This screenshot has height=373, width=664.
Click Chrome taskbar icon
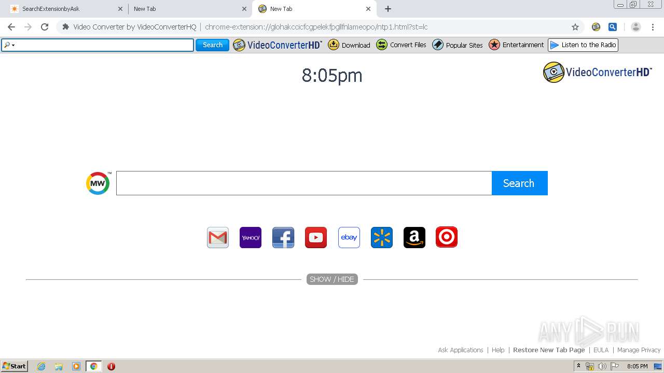pos(93,366)
